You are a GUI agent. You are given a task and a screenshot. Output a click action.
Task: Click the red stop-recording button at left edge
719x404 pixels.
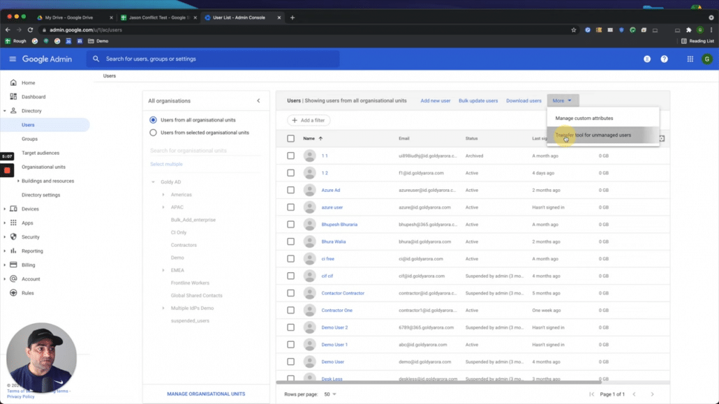coord(7,170)
